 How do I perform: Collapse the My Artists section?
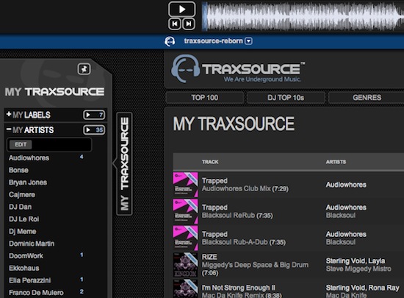click(x=9, y=129)
